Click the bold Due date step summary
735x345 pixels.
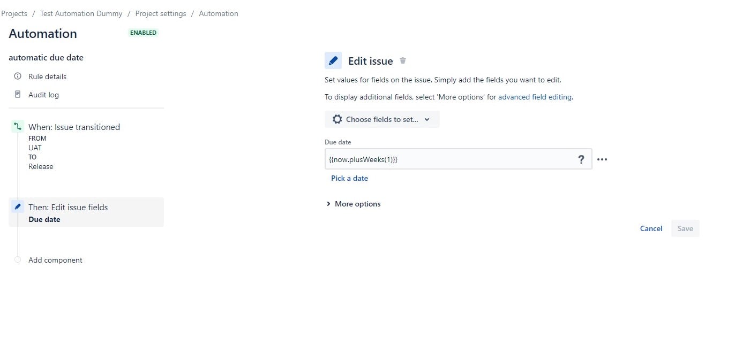coord(44,219)
